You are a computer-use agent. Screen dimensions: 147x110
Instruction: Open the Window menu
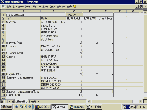(x=61, y=7)
